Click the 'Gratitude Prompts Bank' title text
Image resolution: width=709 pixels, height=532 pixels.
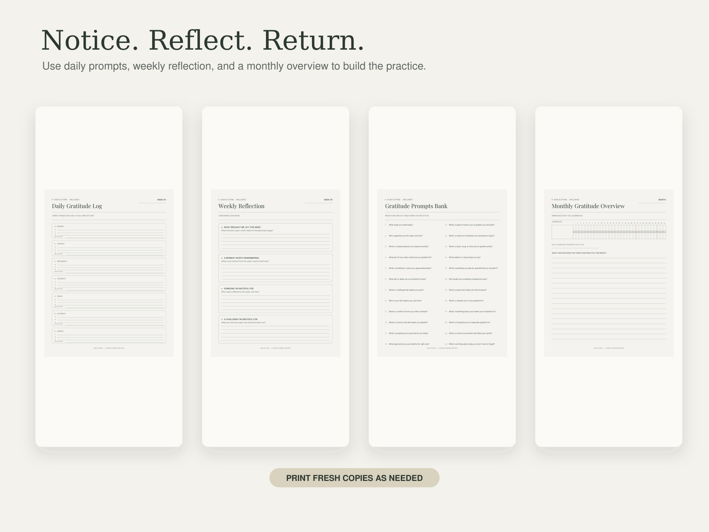tap(416, 206)
